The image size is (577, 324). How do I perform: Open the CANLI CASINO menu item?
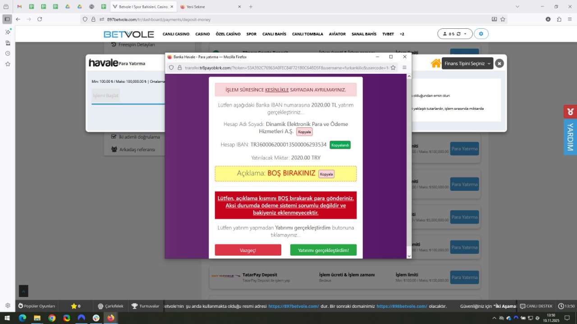[x=176, y=34]
